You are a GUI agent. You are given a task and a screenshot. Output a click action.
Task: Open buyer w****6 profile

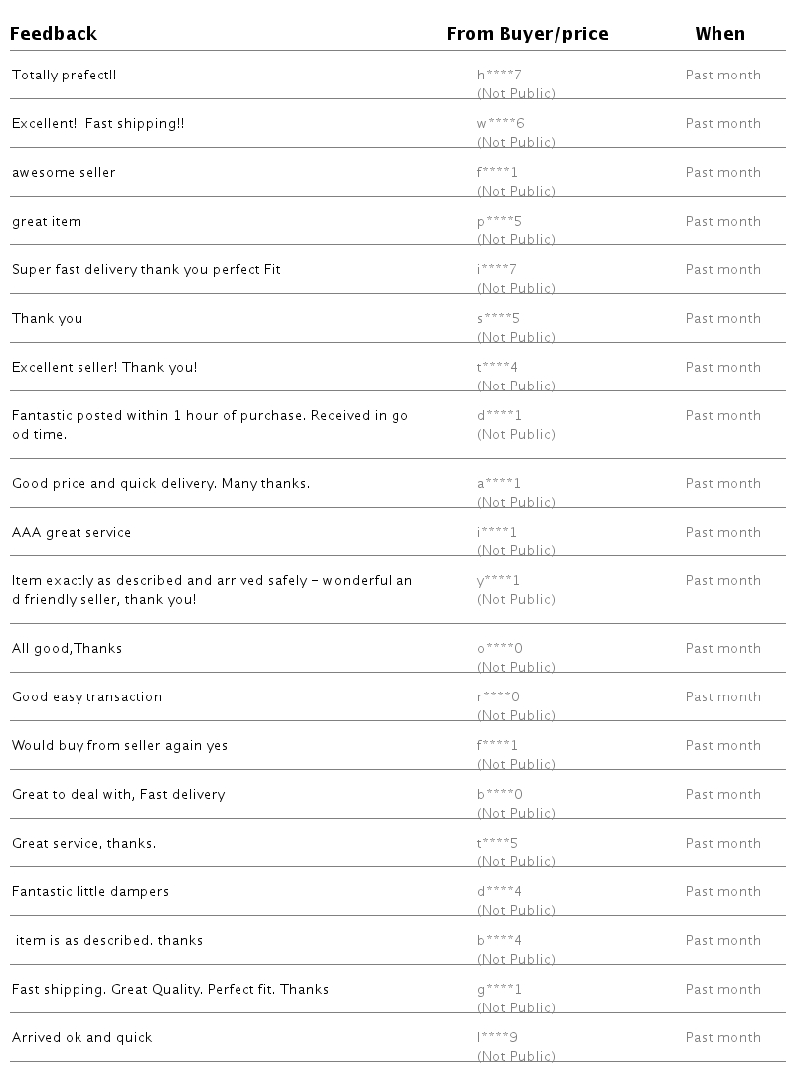(500, 124)
